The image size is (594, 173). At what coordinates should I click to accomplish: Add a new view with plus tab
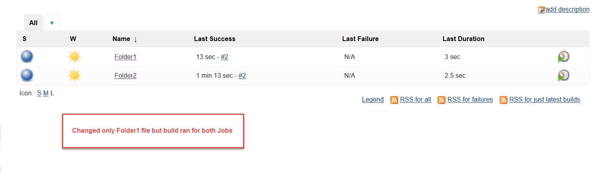coord(52,23)
